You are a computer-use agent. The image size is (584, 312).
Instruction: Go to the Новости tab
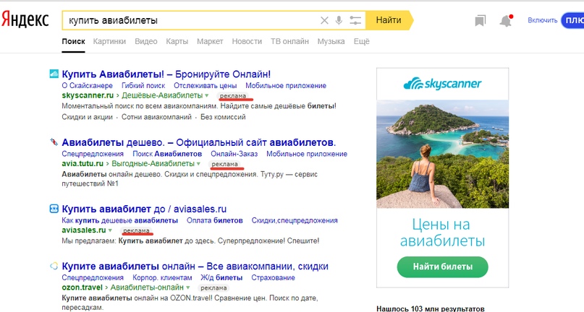pyautogui.click(x=247, y=41)
